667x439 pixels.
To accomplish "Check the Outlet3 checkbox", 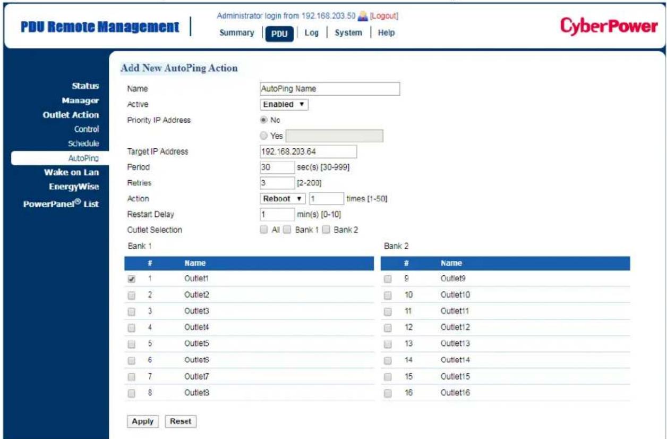I will [x=132, y=311].
